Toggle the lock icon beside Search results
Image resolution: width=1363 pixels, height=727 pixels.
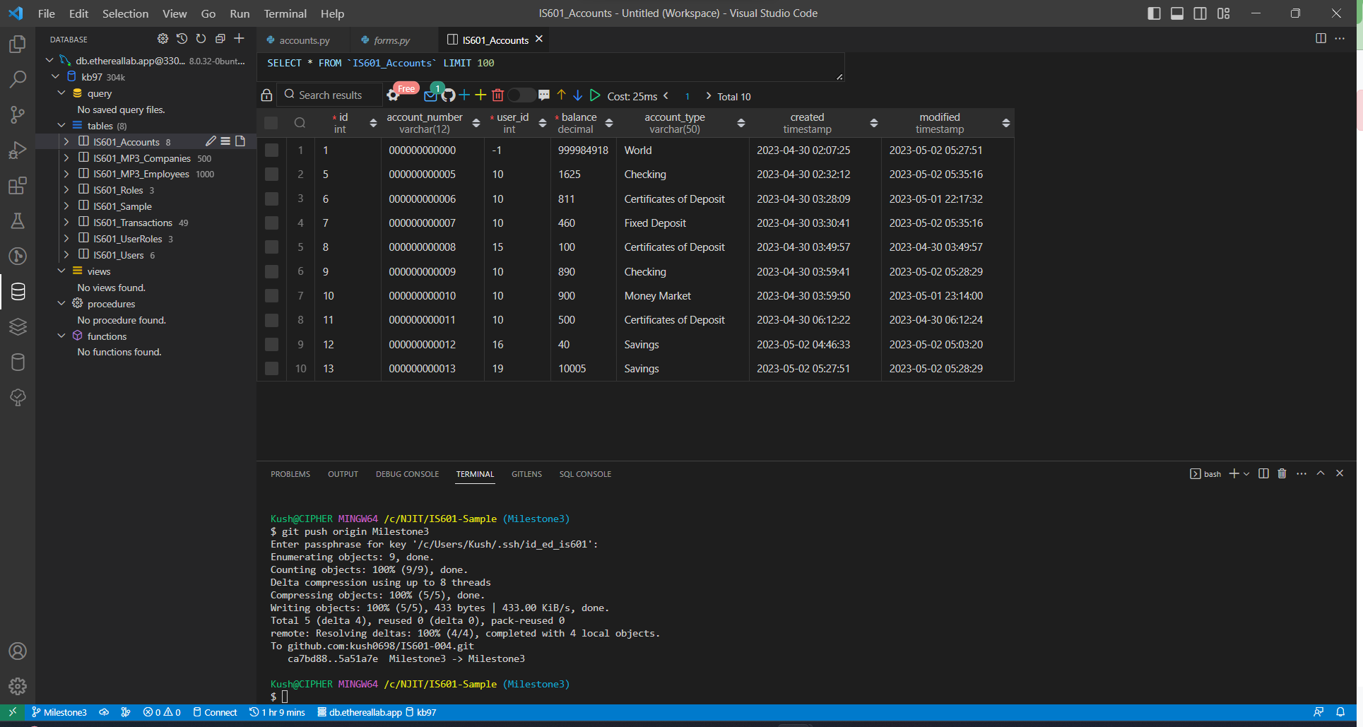[x=266, y=95]
